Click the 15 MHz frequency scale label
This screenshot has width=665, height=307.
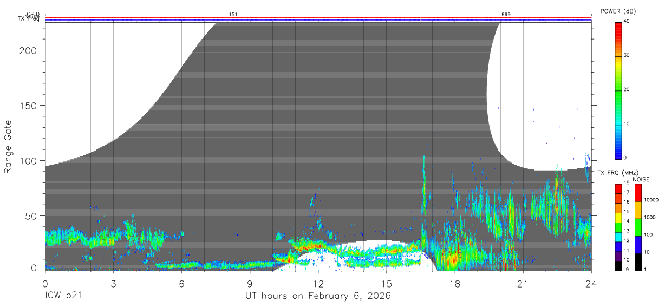pos(627,212)
